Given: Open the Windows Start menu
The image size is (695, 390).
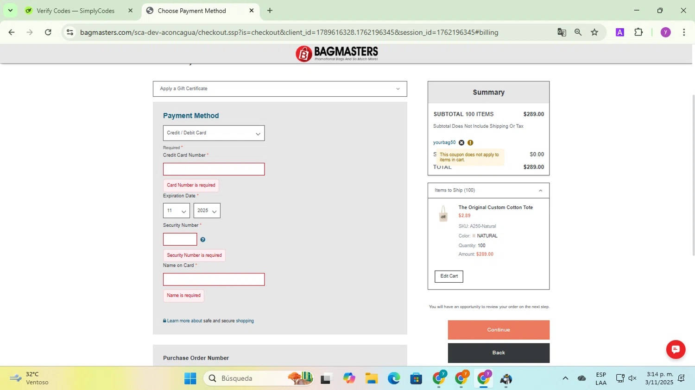Looking at the screenshot, I should click(190, 378).
